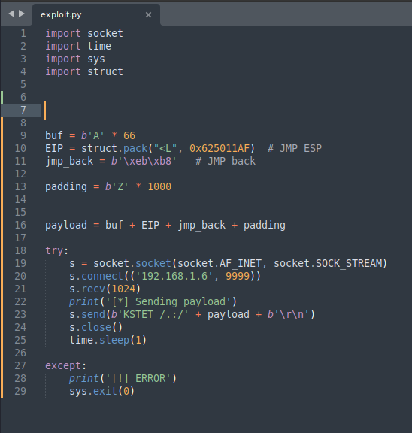Click 'time' in import time line

[x=99, y=46]
